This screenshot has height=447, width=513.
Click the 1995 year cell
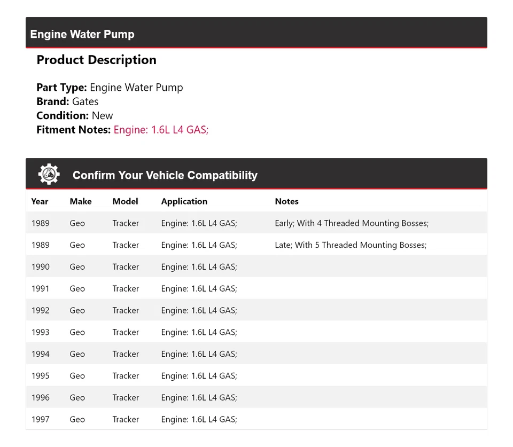[x=40, y=376]
